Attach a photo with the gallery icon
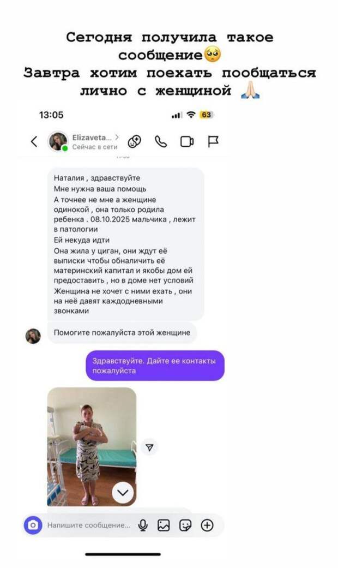 [164, 525]
